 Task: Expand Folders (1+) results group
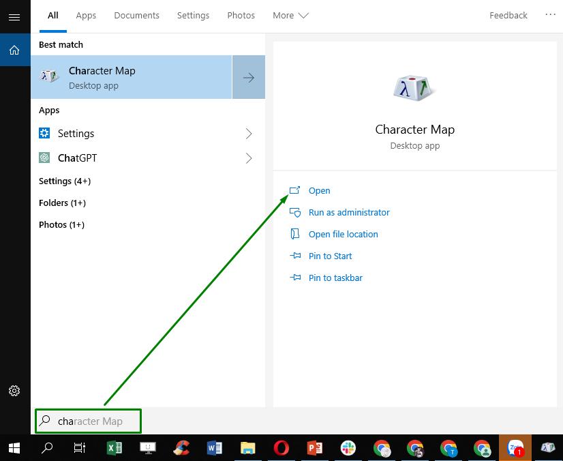click(x=62, y=203)
